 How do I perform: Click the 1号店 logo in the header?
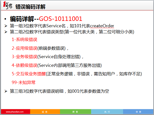(x=7, y=5)
